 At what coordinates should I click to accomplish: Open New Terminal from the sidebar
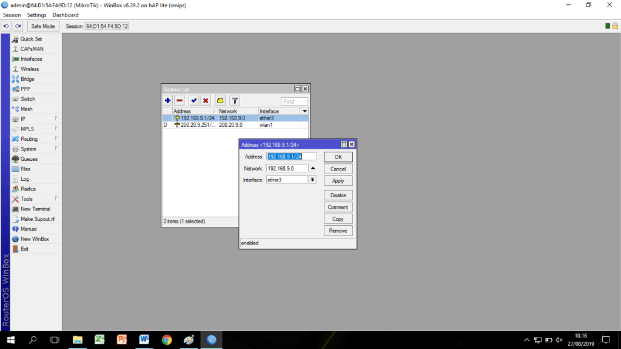tap(35, 209)
